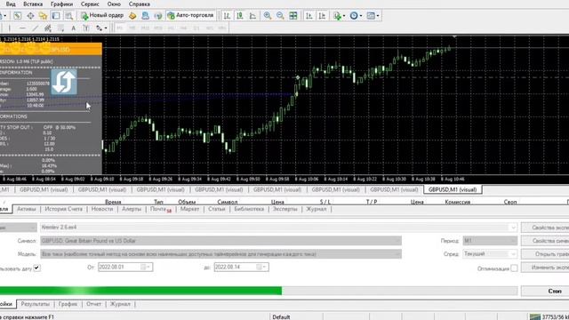The width and height of the screenshot is (569, 320).
Task: Toggle chart auto scroll
Action: (x=309, y=16)
